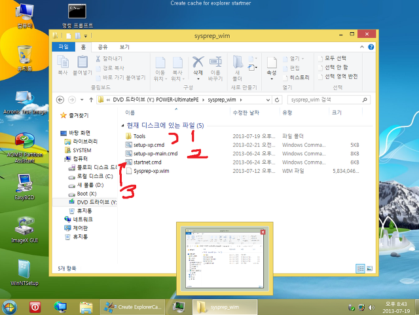419x315 pixels.
Task: Open 복사 위치 (Copy to) ribbon button
Action: [177, 69]
